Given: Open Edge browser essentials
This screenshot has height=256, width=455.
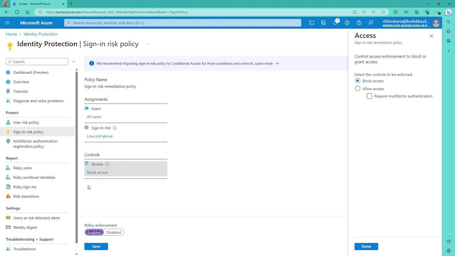Looking at the screenshot, I should pyautogui.click(x=427, y=12).
